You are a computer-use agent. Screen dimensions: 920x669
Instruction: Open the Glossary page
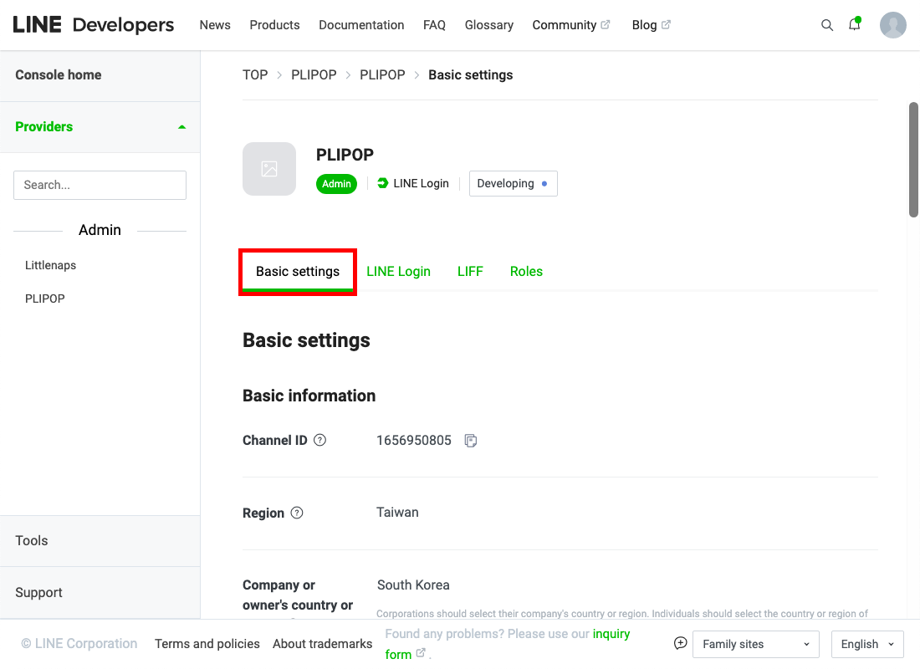[488, 25]
